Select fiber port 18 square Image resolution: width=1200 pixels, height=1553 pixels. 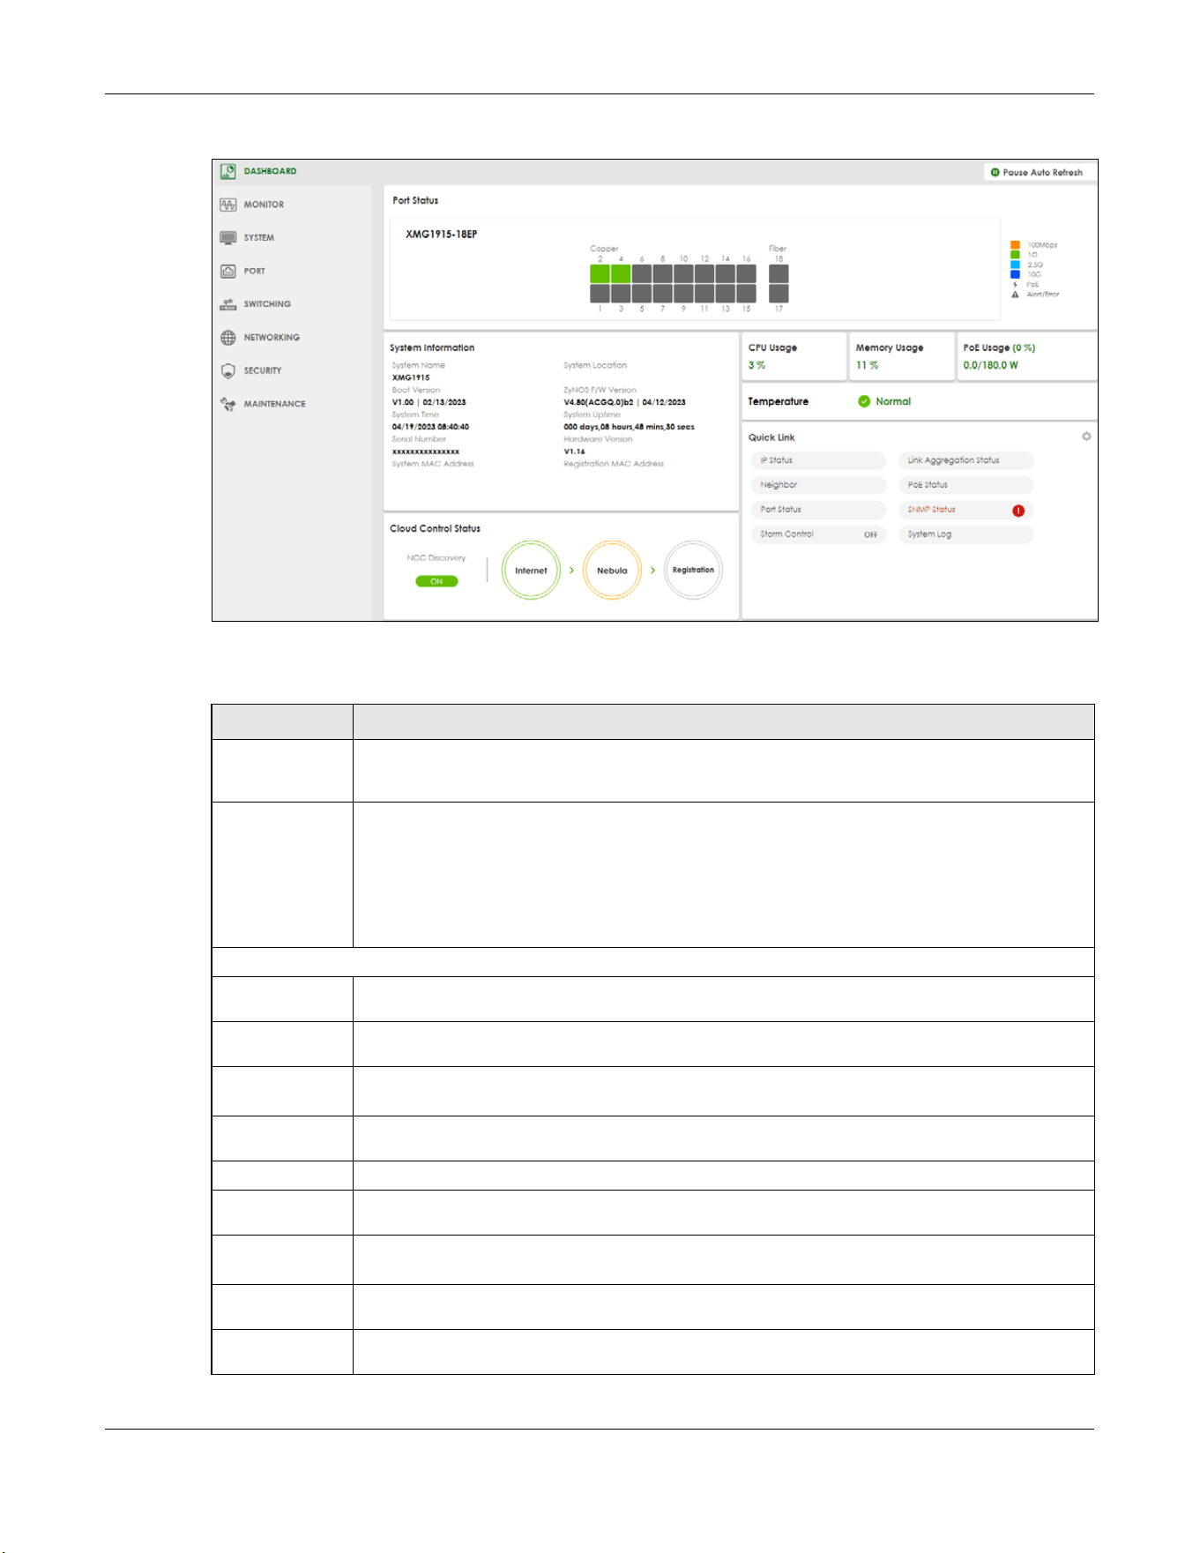click(x=779, y=273)
